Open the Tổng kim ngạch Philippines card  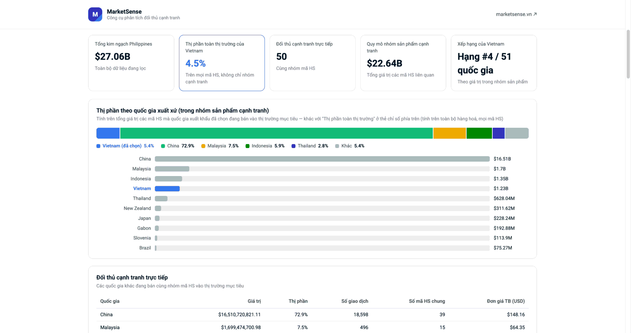[x=131, y=63]
